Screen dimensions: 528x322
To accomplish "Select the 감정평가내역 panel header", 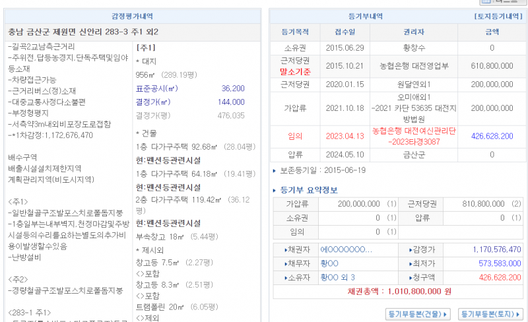I will point(134,16).
